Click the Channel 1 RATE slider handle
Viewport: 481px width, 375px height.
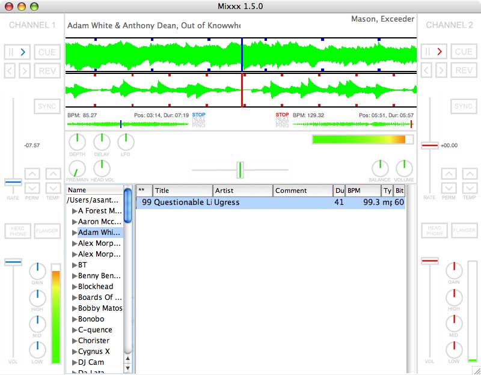coord(13,183)
